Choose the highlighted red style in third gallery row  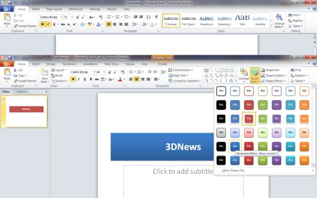(x=249, y=119)
